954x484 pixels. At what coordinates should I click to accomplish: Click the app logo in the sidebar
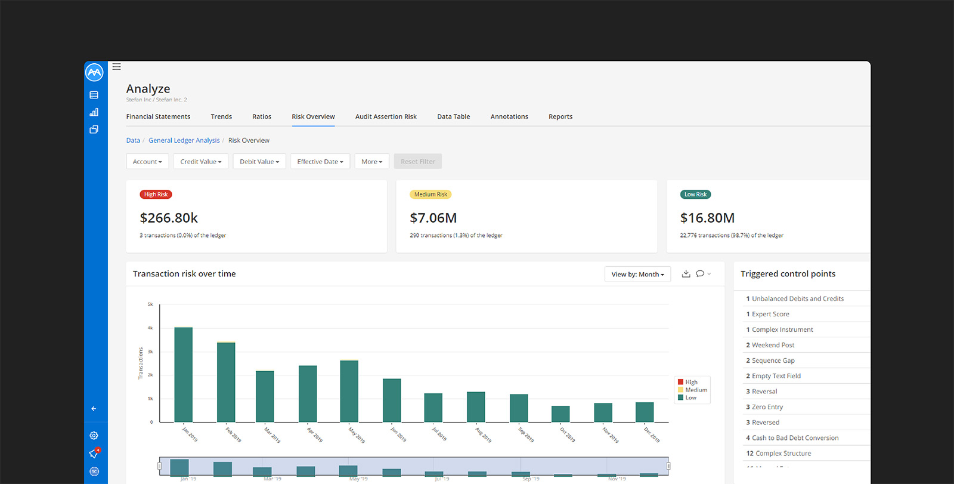(94, 72)
